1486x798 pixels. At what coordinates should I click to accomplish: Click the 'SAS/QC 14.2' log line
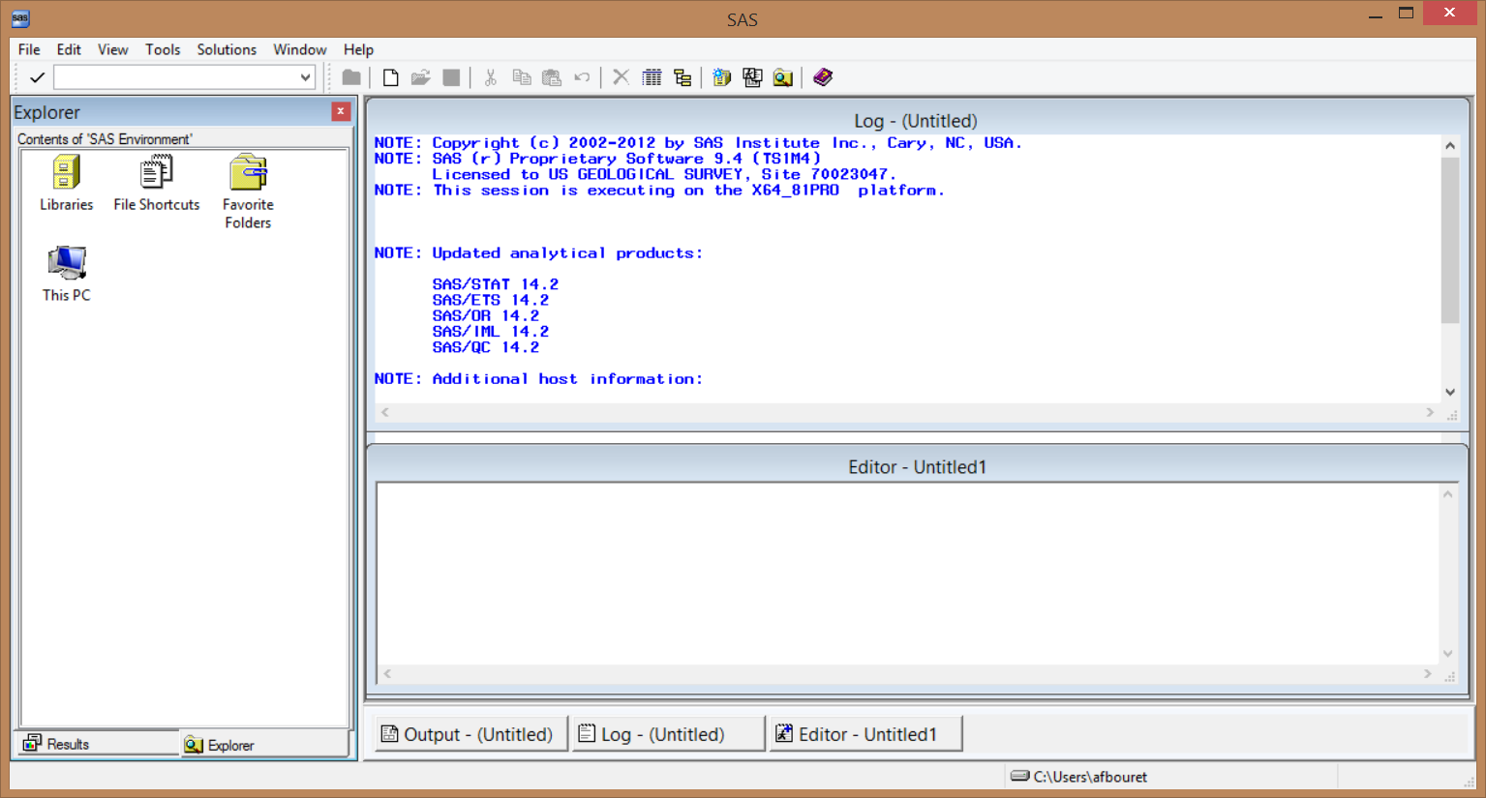[x=486, y=347]
